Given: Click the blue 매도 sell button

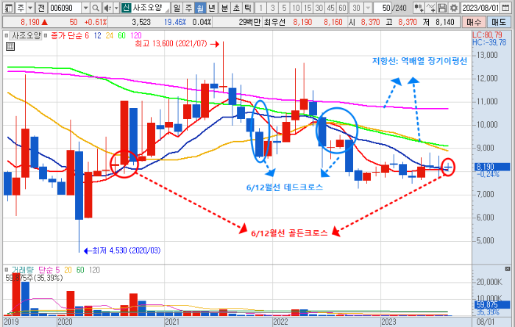Looking at the screenshot, I should tap(499, 22).
